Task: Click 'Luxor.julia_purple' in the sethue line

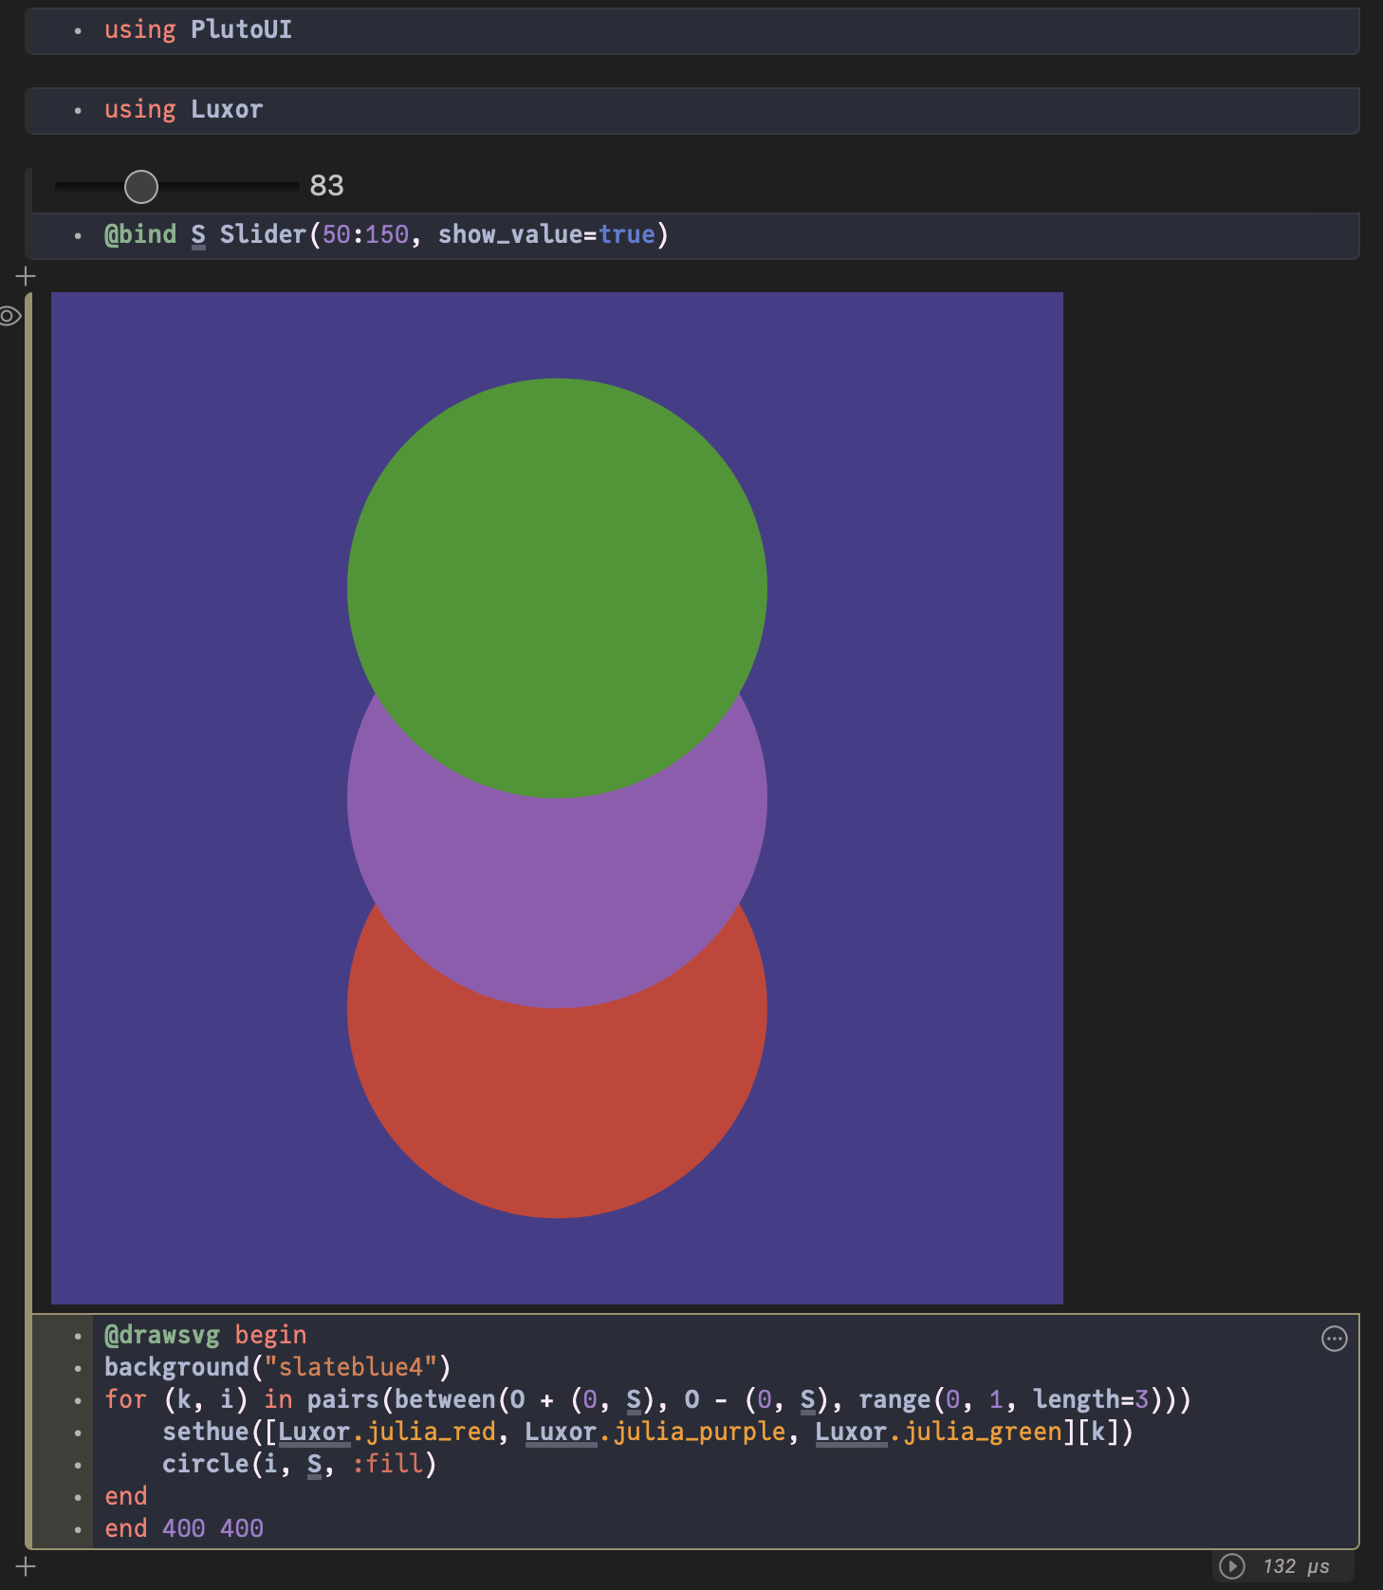Action: [655, 1432]
